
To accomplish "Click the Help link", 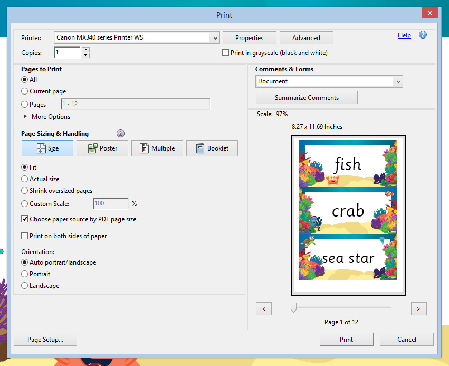I will pyautogui.click(x=404, y=35).
